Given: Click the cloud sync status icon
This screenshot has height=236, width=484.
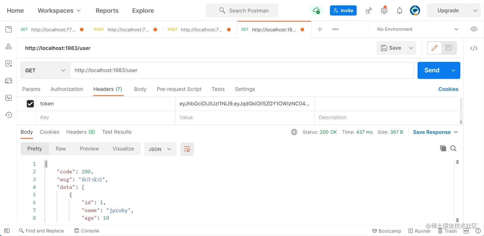Looking at the screenshot, I should click(x=316, y=11).
